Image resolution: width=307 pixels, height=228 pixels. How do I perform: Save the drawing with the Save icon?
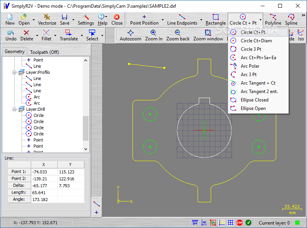(x=65, y=20)
